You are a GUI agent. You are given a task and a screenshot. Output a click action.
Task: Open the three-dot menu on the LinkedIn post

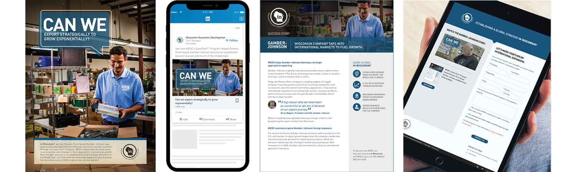238,28
